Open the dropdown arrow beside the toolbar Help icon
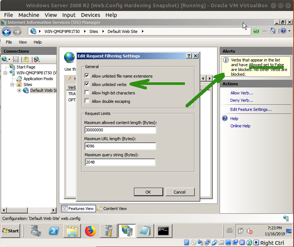294x247 pixels. click(x=290, y=31)
